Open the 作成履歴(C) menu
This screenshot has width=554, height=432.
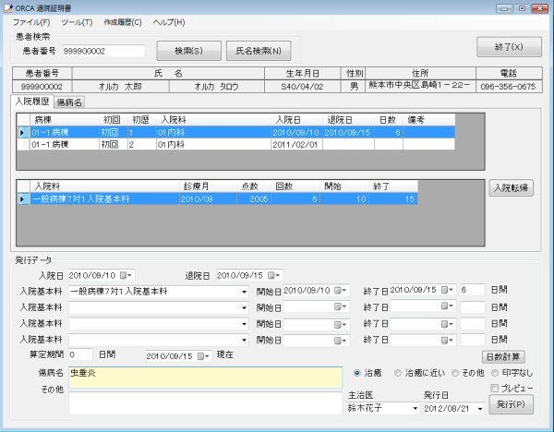click(123, 22)
